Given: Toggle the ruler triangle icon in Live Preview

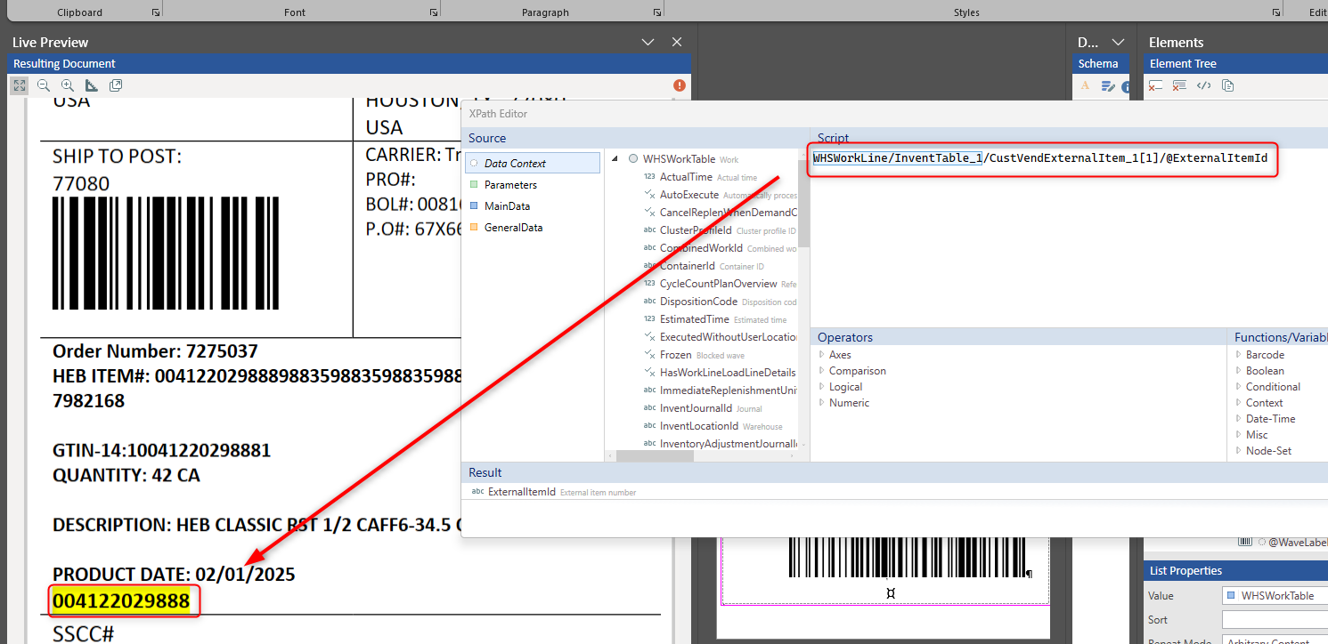Looking at the screenshot, I should coord(92,85).
